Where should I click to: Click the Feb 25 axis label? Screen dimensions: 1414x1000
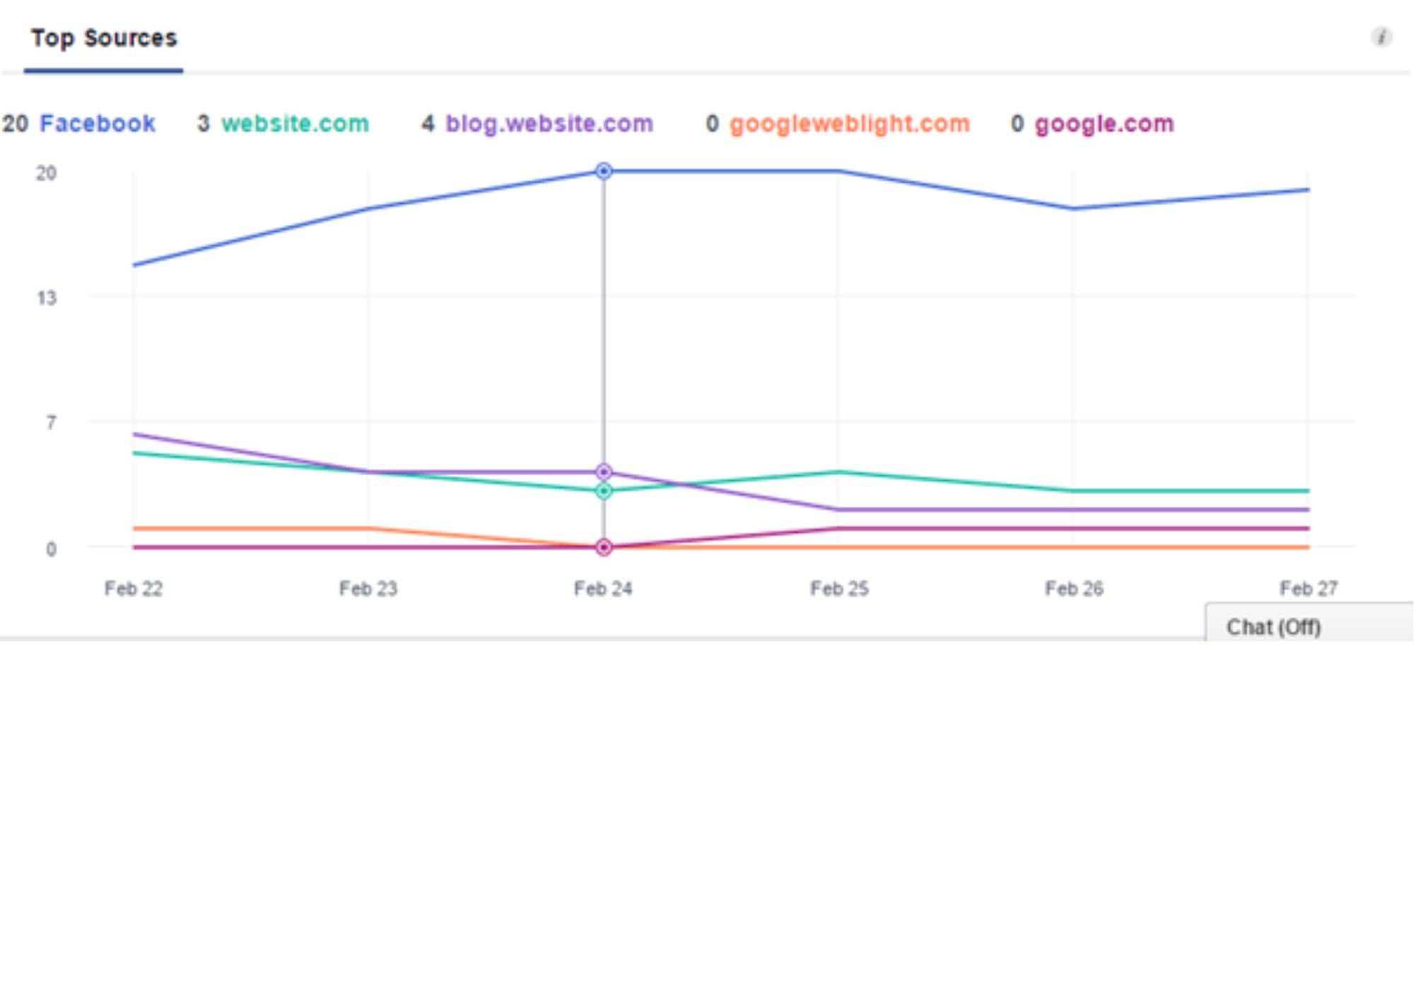coord(839,588)
